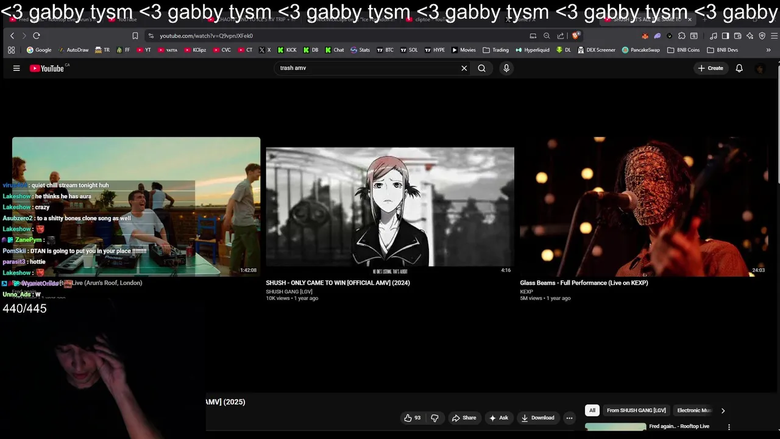The image size is (780, 439).
Task: Click the Ask button
Action: click(498, 418)
